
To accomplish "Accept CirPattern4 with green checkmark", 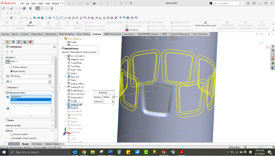I will tap(7, 51).
